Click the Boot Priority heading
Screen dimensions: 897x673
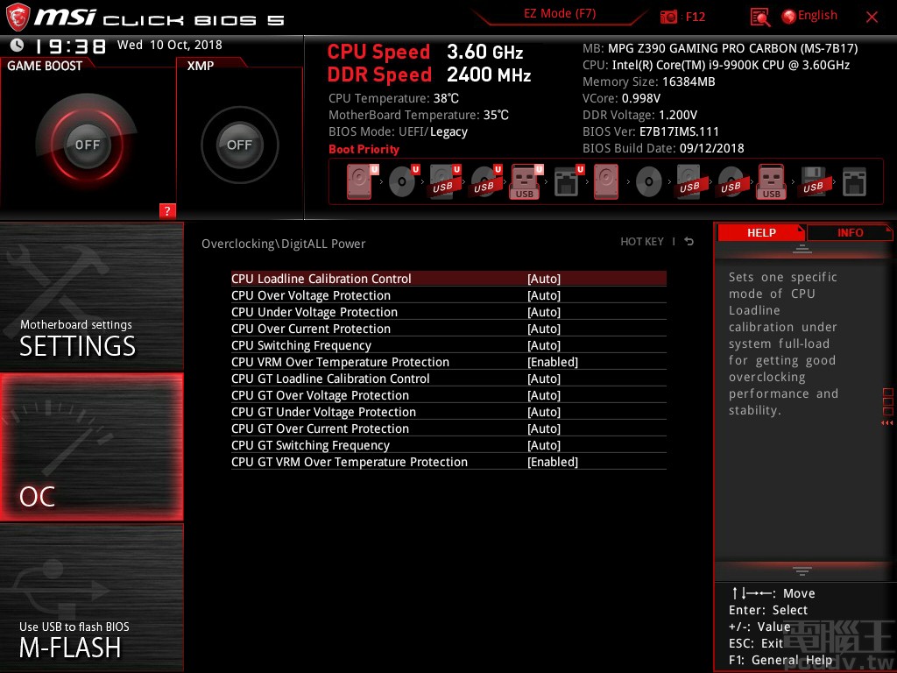point(364,149)
